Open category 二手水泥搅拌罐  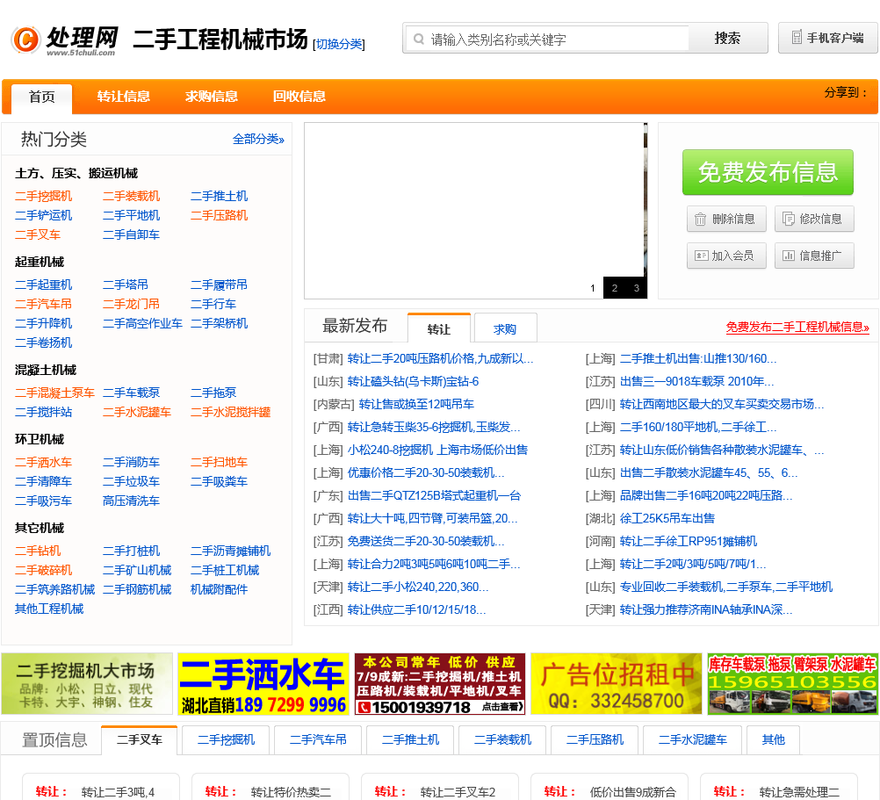pos(231,412)
